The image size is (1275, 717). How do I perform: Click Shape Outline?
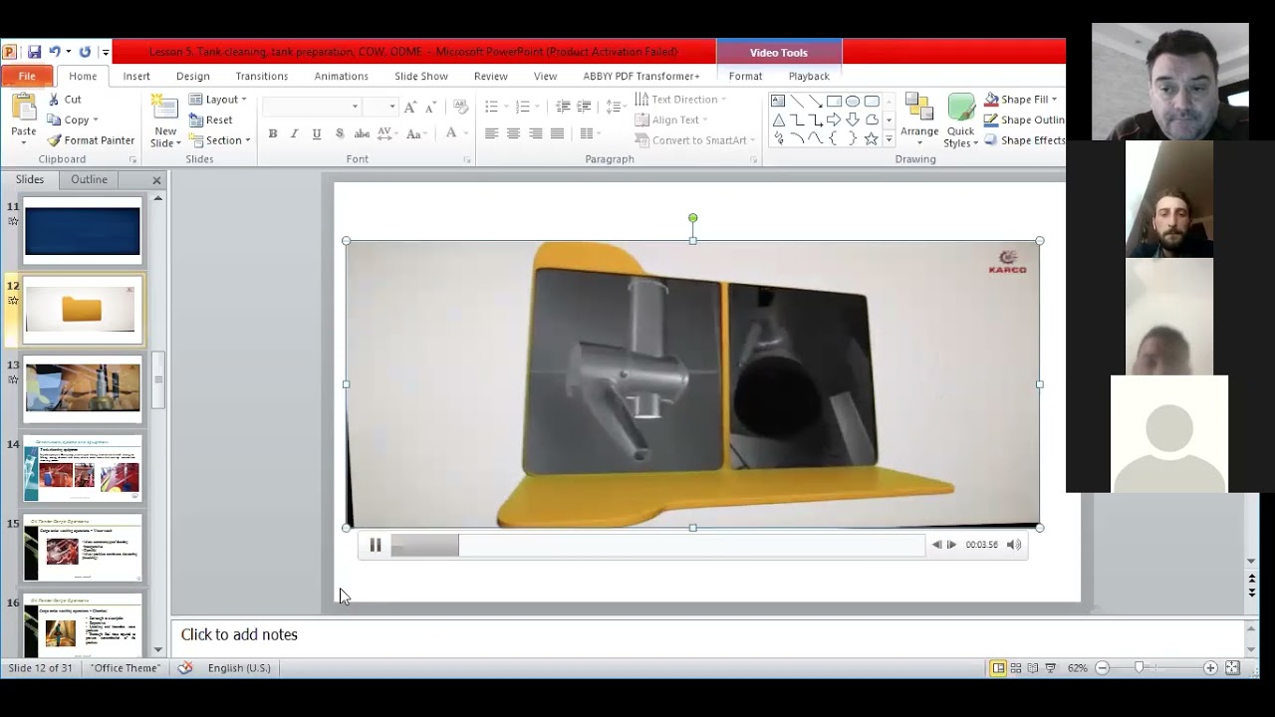1024,119
